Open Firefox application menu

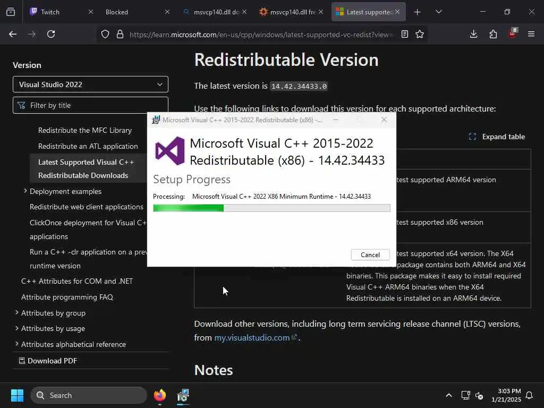point(531,34)
